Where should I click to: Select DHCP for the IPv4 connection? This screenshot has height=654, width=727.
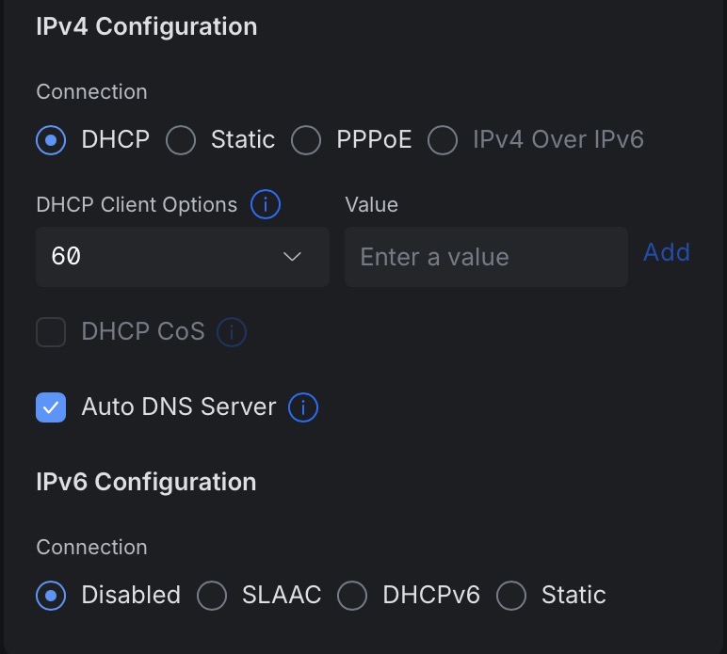tap(51, 140)
